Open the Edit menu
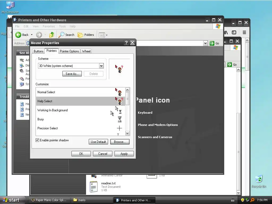272x204 pixels. click(x=26, y=26)
